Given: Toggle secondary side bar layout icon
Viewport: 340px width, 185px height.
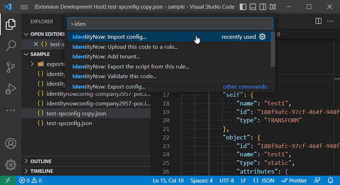Looking at the screenshot, I should click(263, 7).
